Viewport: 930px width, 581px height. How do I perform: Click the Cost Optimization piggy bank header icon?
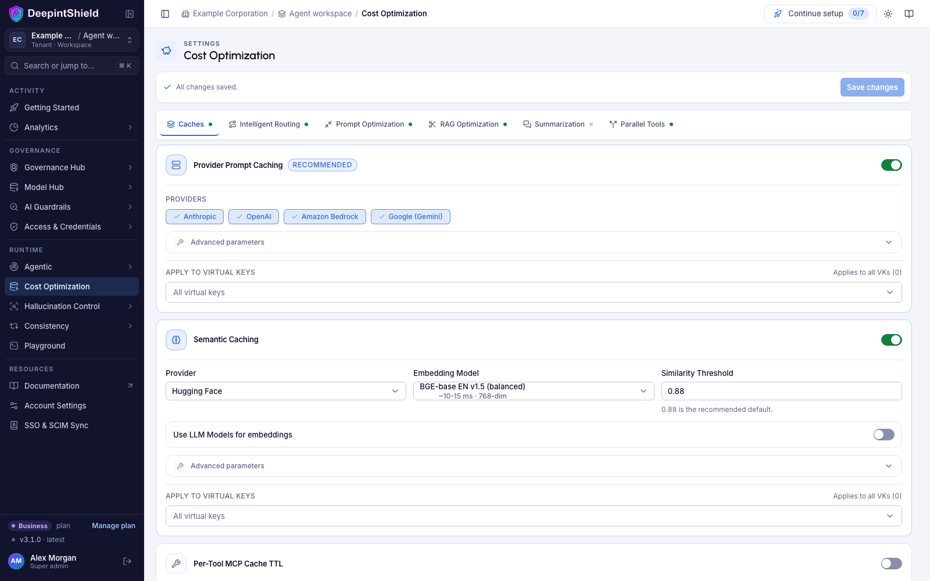point(166,51)
